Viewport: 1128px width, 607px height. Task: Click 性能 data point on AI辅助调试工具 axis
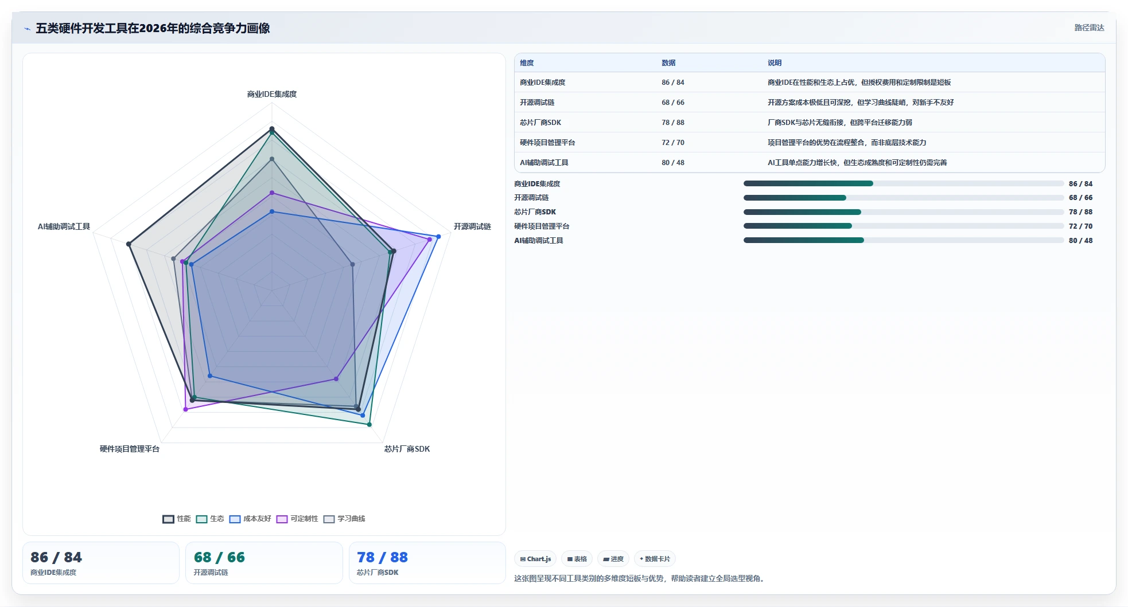(129, 244)
